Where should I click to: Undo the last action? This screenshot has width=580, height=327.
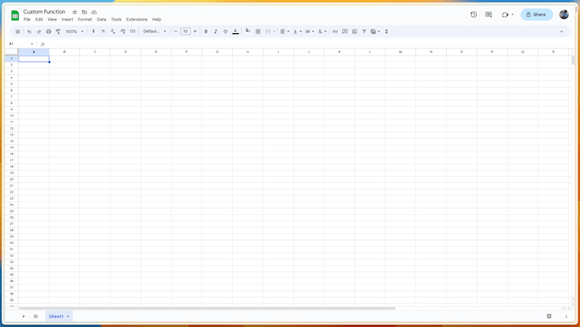pyautogui.click(x=29, y=32)
